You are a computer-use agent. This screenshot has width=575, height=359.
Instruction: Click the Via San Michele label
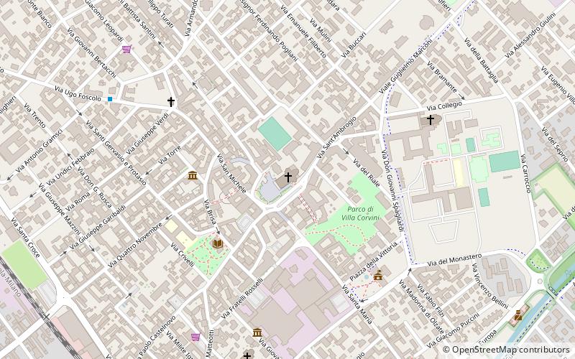(231, 173)
